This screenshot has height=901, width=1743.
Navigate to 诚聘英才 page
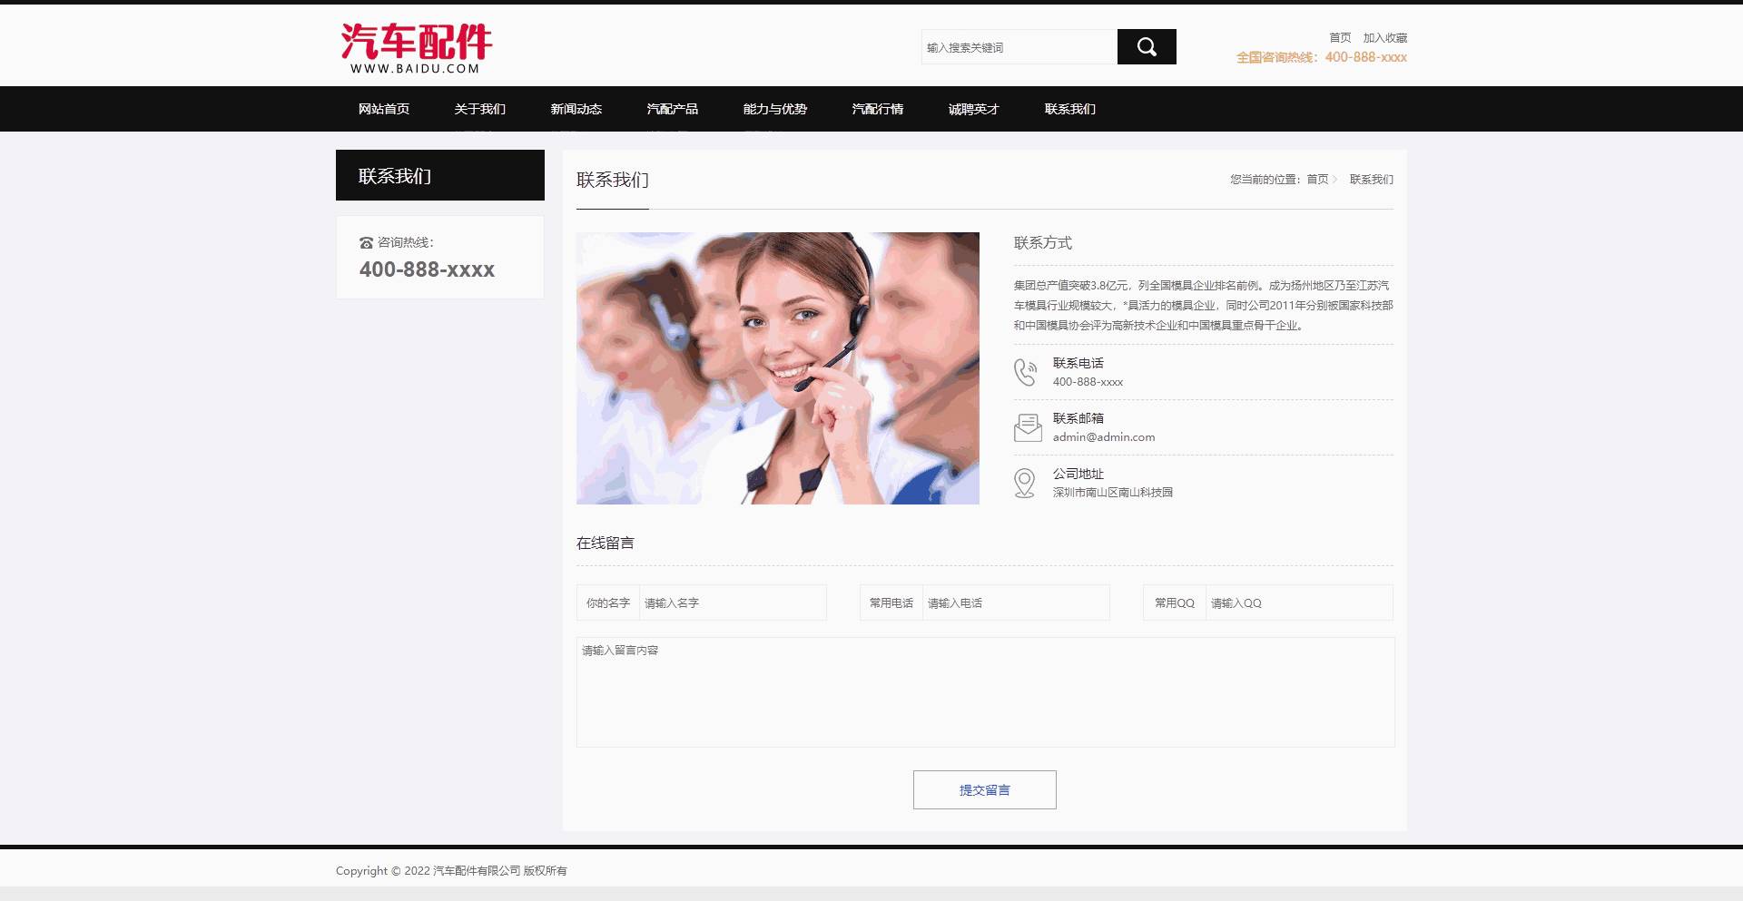click(973, 109)
